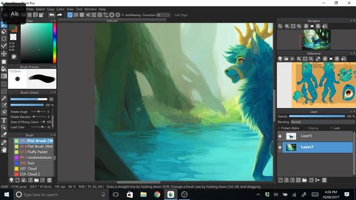
Task: Open the Window menu
Action: 91,9
